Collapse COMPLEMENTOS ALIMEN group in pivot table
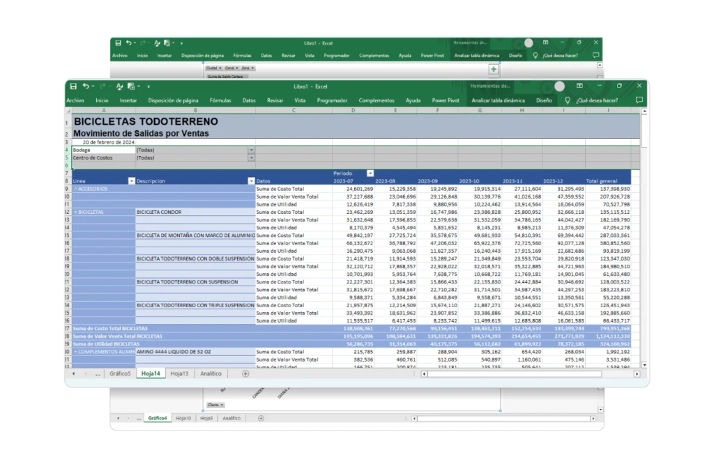The height and width of the screenshot is (457, 714). click(x=75, y=352)
